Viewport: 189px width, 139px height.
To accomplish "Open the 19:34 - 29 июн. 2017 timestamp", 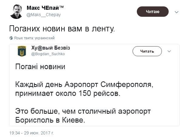I will pyautogui.click(x=32, y=133).
